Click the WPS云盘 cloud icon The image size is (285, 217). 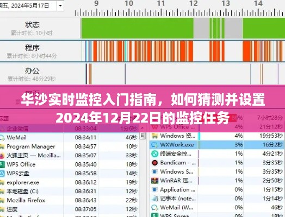tap(2, 174)
